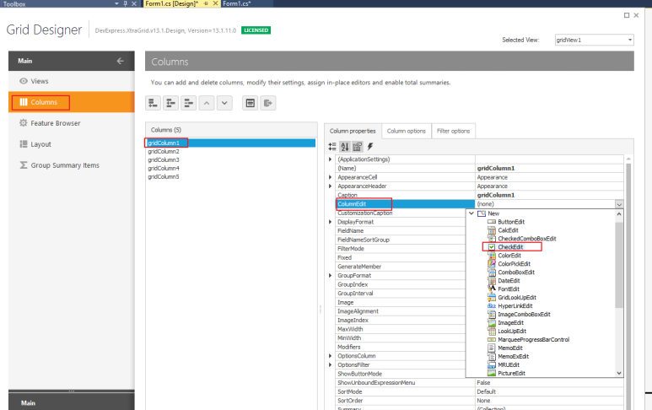Click the HyperLinkEdit icon in list
Screen dimensions: 652x410
[x=492, y=305]
